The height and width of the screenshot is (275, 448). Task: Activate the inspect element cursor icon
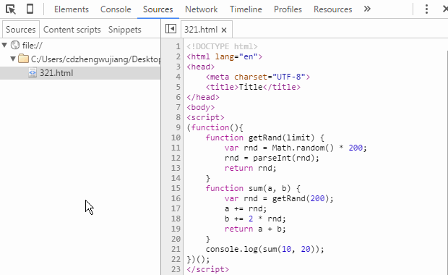click(x=11, y=9)
